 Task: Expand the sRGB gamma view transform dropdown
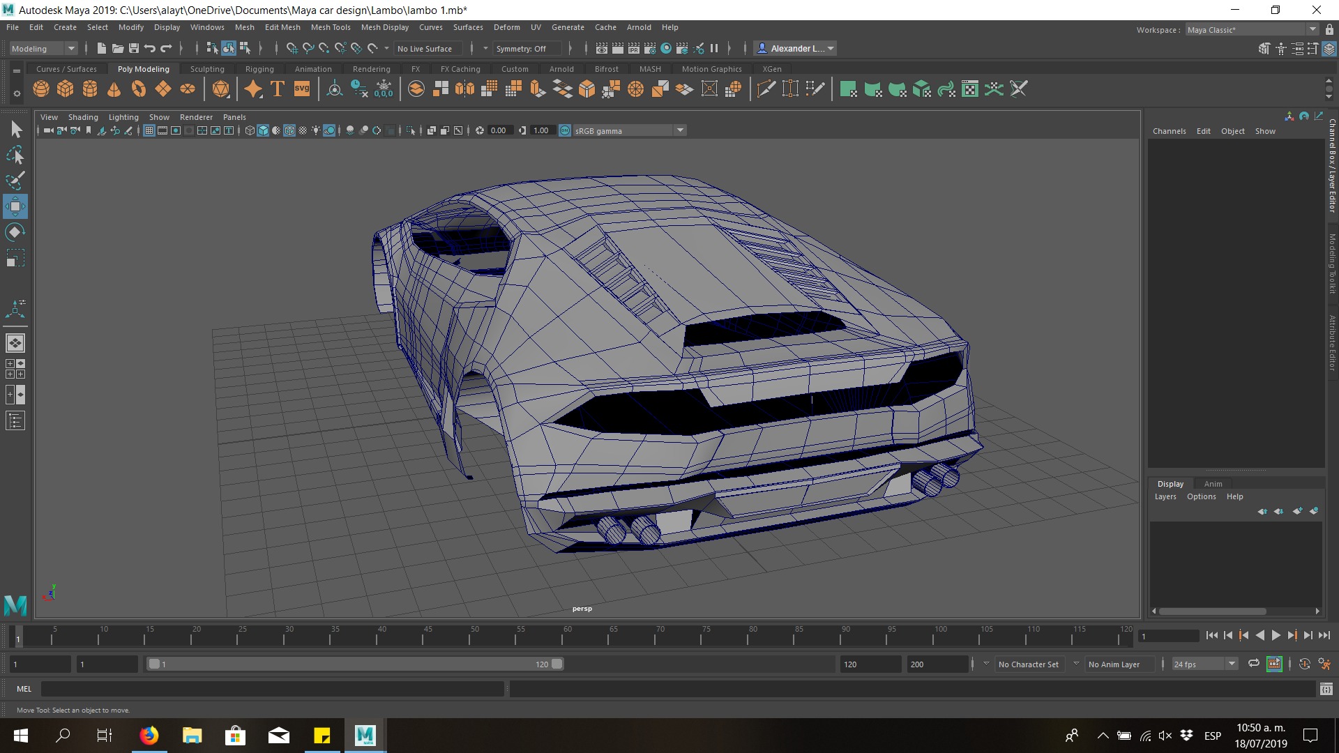coord(680,130)
